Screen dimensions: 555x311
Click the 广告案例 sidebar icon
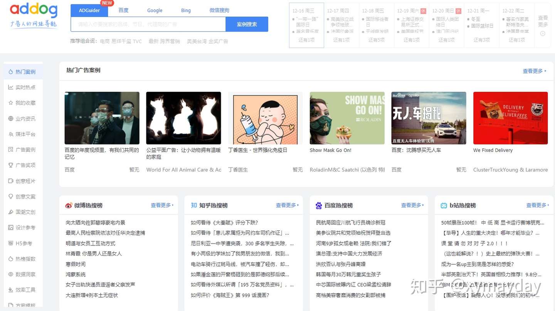(10, 150)
